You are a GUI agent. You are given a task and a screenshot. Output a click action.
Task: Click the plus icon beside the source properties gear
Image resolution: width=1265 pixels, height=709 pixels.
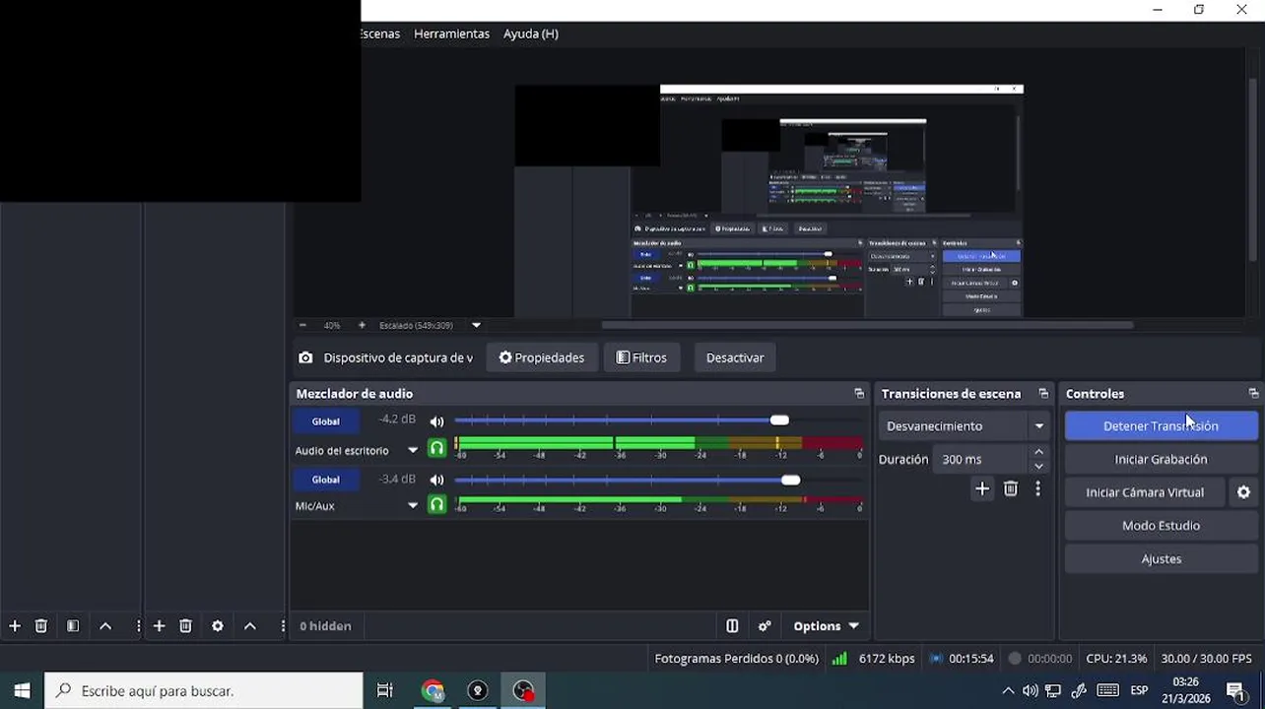click(x=159, y=626)
